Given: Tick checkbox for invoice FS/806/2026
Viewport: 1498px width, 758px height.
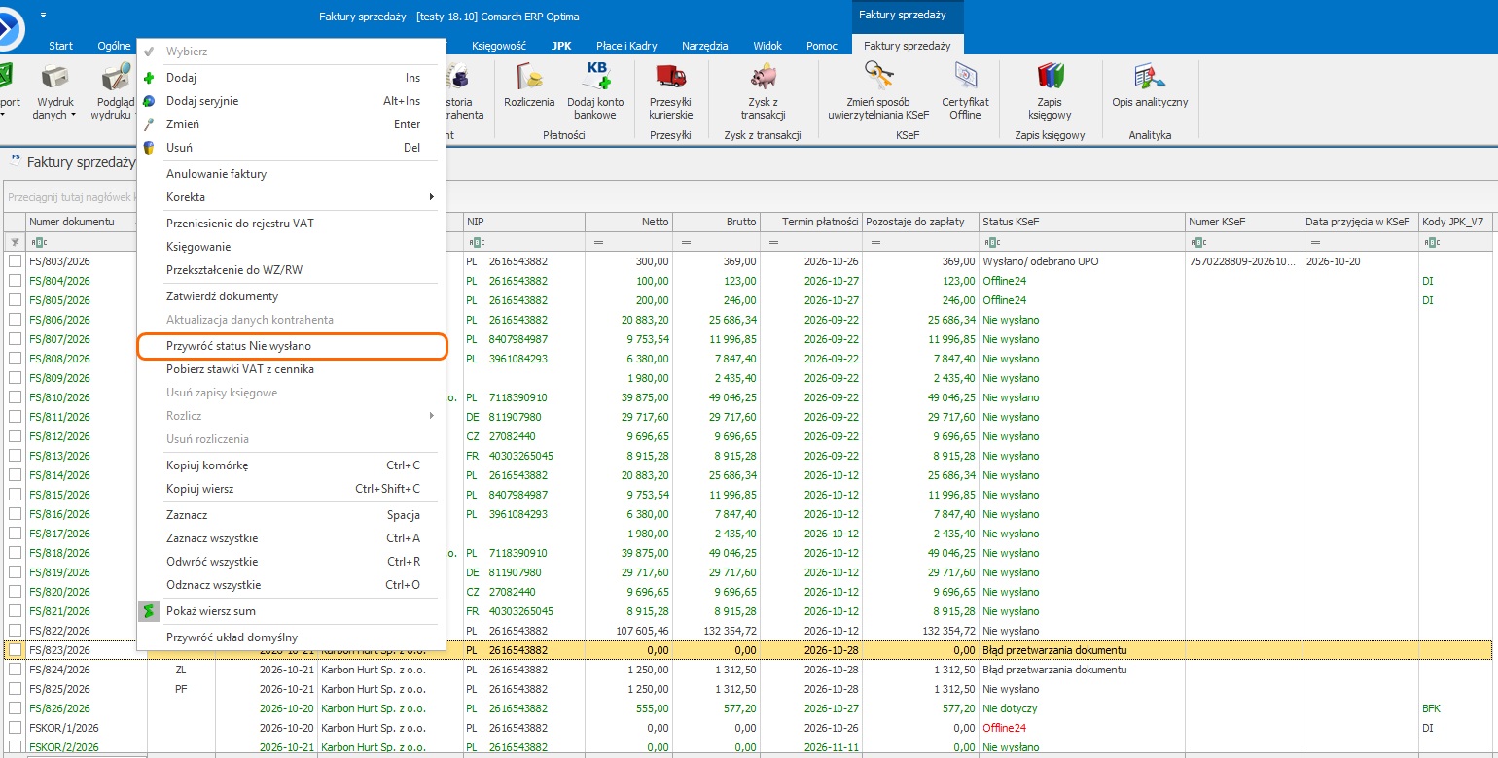Looking at the screenshot, I should coord(16,320).
